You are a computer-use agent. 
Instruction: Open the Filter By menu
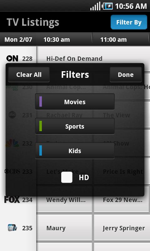(x=129, y=22)
